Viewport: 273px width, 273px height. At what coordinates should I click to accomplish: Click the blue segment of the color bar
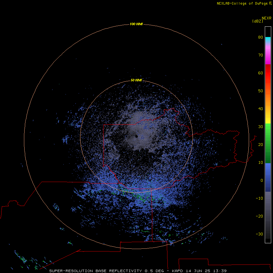pos(268,177)
